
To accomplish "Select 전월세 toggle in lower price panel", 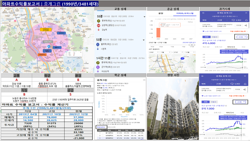I will (214, 102).
